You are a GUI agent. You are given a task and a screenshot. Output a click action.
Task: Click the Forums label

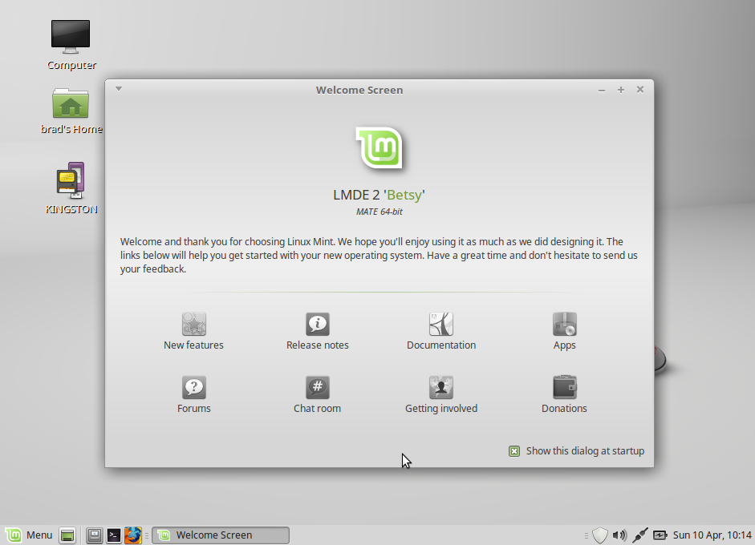[194, 409]
